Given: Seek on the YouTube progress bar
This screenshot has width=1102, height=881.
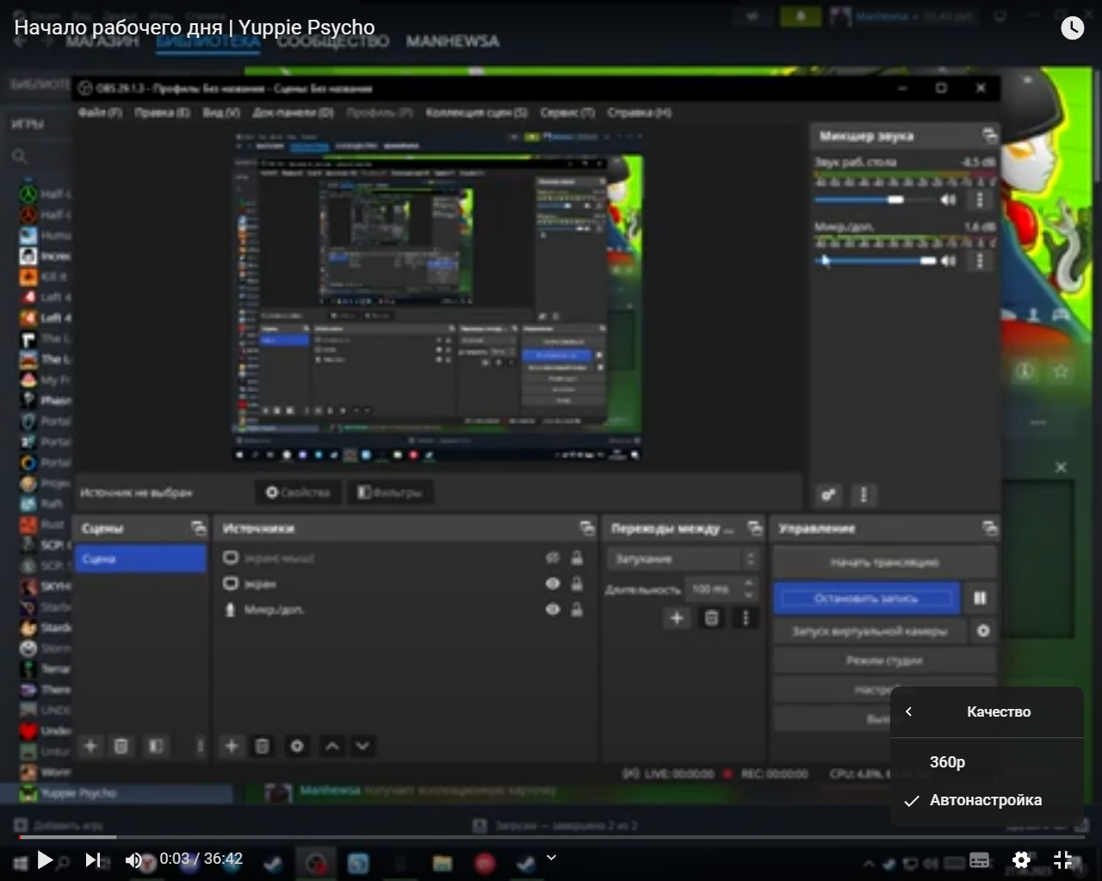Looking at the screenshot, I should tap(551, 837).
